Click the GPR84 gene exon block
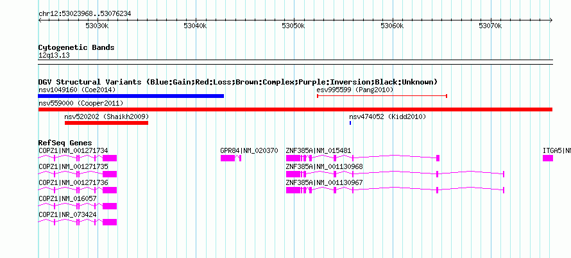The width and height of the screenshot is (571, 258). click(x=228, y=158)
